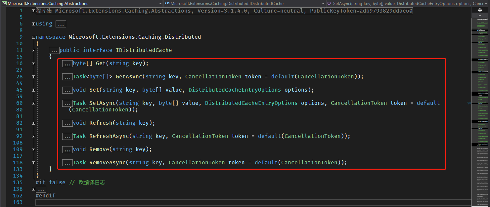Click the method cube icon before SetAsync
Image resolution: width=490 pixels, height=207 pixels.
click(329, 4)
